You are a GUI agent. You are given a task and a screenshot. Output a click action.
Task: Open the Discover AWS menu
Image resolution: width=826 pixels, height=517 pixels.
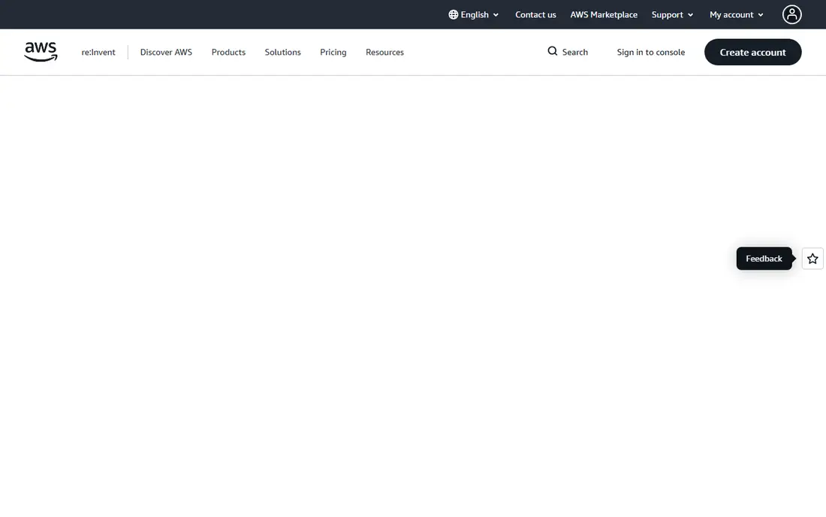coord(166,52)
